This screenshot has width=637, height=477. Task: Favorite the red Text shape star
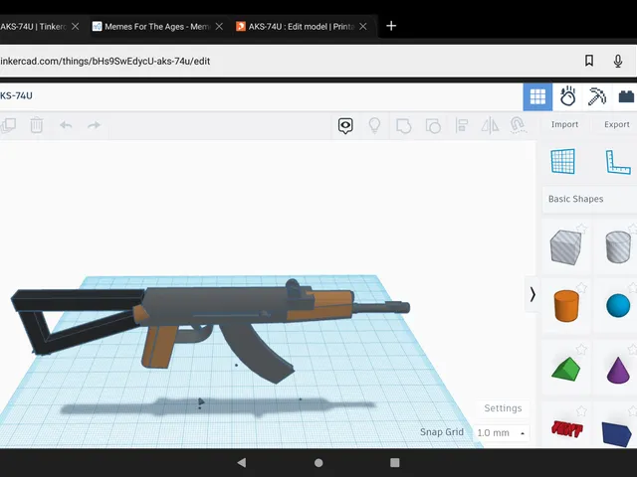[581, 410]
